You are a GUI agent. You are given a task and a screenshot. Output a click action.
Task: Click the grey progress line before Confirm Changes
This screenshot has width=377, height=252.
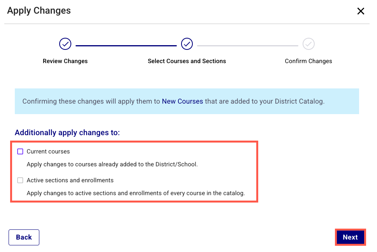pos(248,46)
